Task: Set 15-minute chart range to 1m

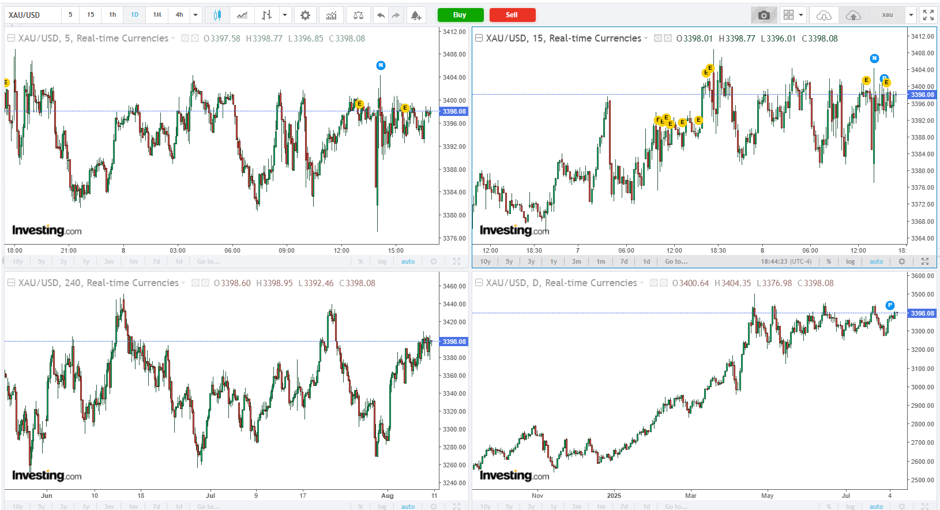Action: [601, 261]
